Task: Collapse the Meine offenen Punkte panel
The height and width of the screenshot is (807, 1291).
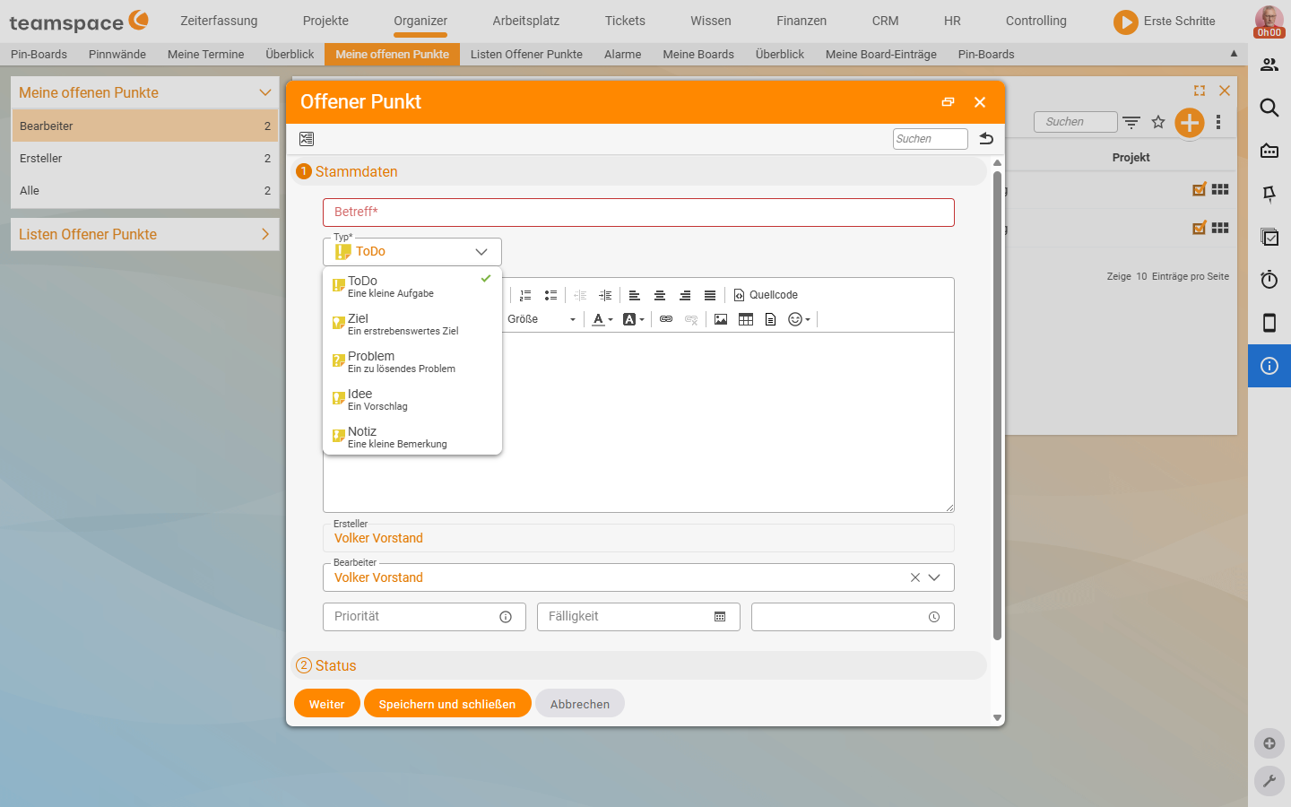Action: pos(264,92)
